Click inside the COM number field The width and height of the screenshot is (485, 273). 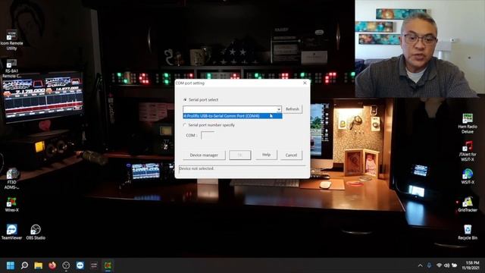(208, 135)
